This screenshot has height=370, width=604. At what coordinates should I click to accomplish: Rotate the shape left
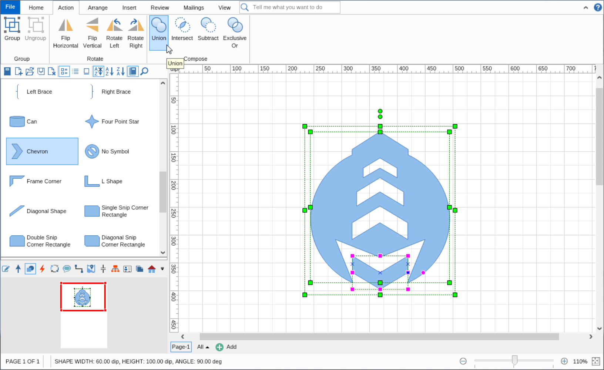point(114,31)
